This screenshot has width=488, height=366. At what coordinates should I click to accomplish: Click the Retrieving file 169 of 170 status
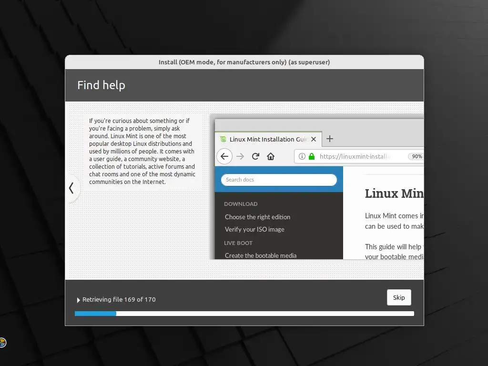[119, 299]
